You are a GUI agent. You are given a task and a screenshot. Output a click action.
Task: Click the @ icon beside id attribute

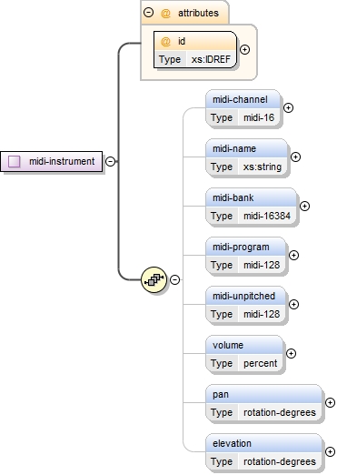click(x=165, y=41)
